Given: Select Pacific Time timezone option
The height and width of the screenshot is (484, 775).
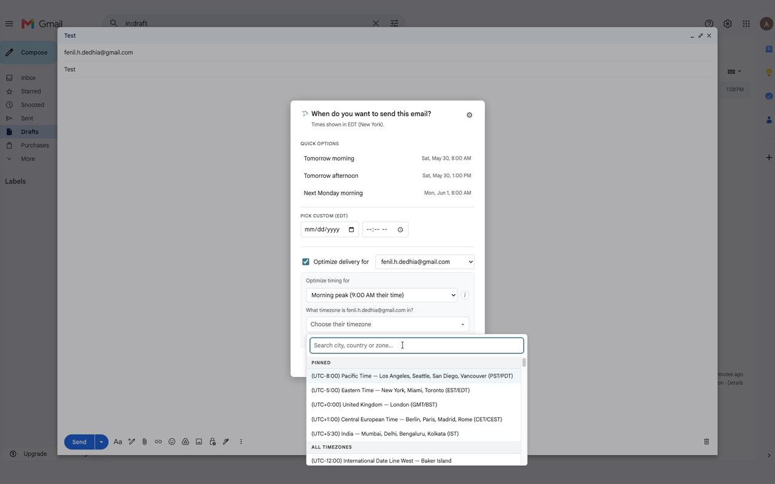Looking at the screenshot, I should tap(413, 376).
